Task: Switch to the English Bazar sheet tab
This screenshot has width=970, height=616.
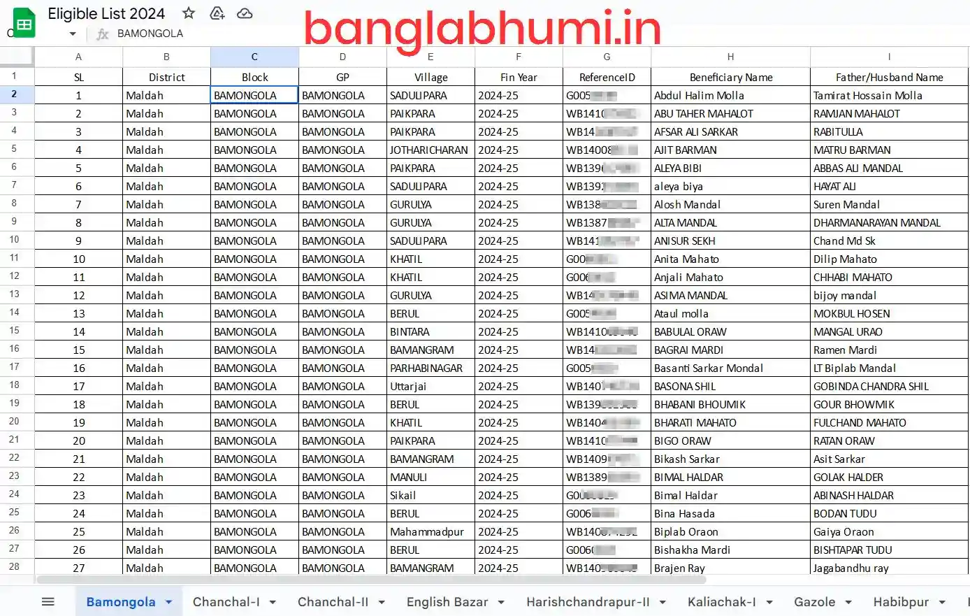Action: (x=447, y=602)
